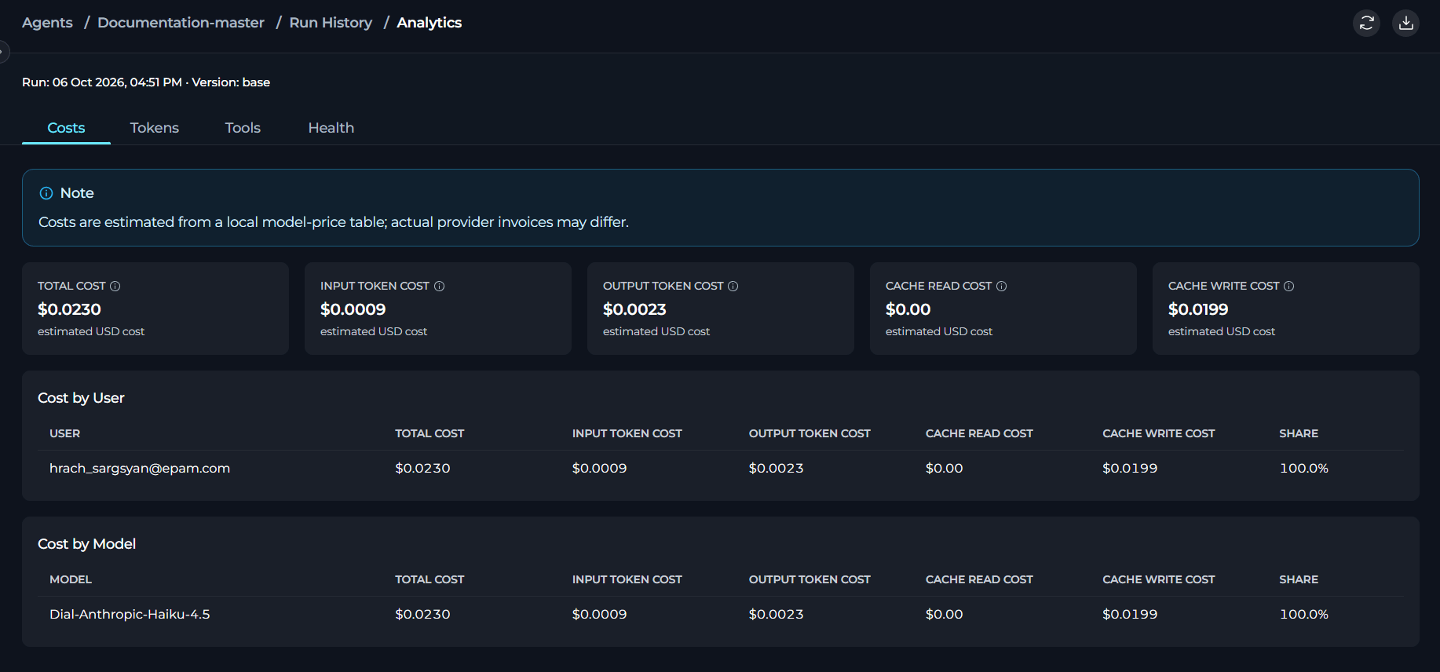1440x672 pixels.
Task: Click INPUT TOKEN COST header in Cost by User
Action: tap(627, 433)
